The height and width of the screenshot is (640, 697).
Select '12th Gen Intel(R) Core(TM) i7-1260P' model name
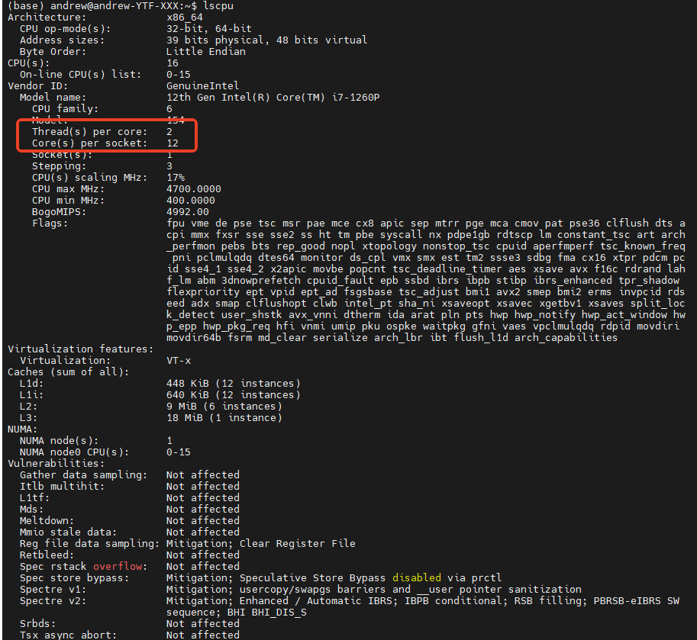click(x=273, y=98)
